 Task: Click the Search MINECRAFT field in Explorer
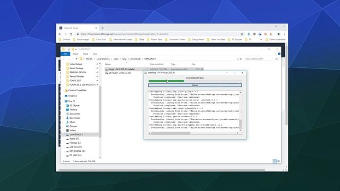click(x=261, y=59)
